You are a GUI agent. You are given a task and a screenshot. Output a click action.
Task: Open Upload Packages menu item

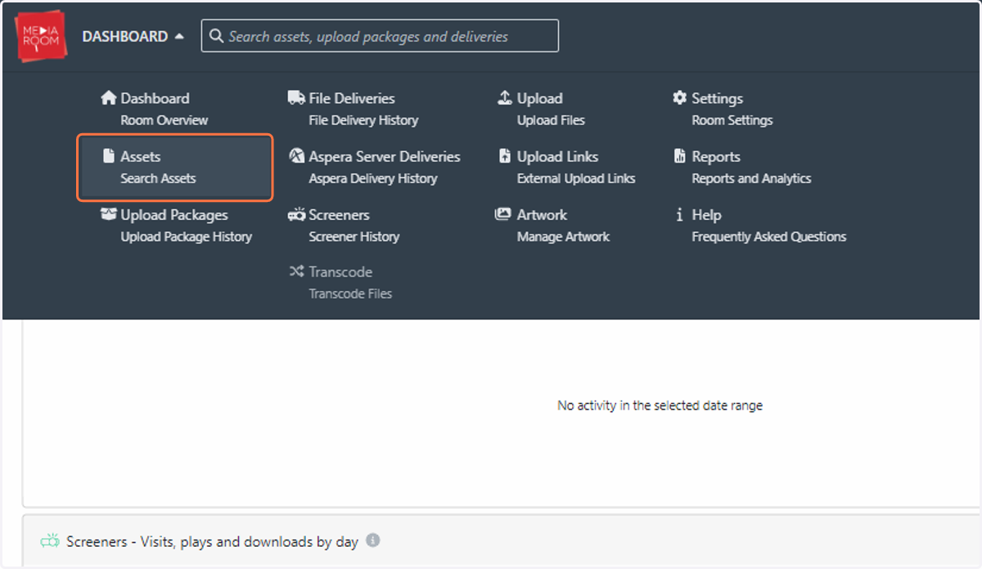[174, 215]
